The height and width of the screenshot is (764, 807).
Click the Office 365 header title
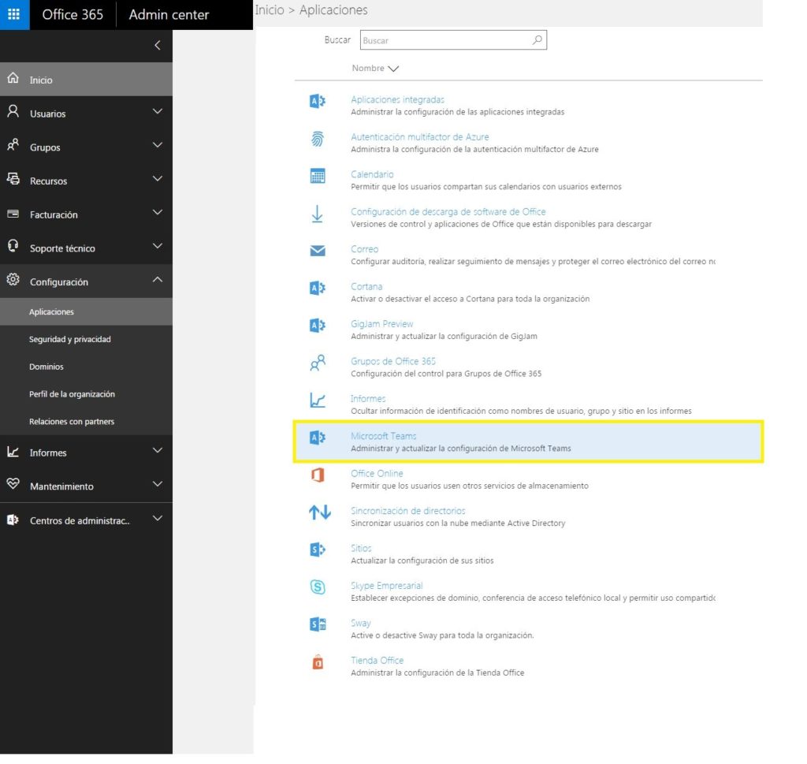[x=73, y=14]
